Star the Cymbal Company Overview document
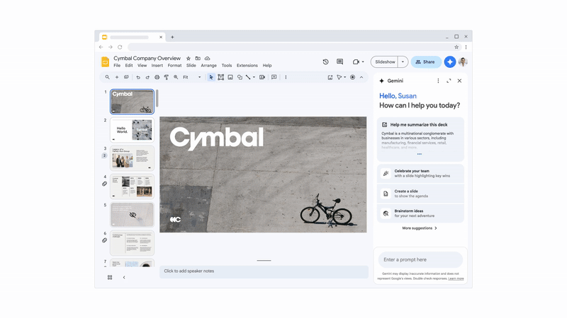Screen dimensions: 567x318 (189, 59)
